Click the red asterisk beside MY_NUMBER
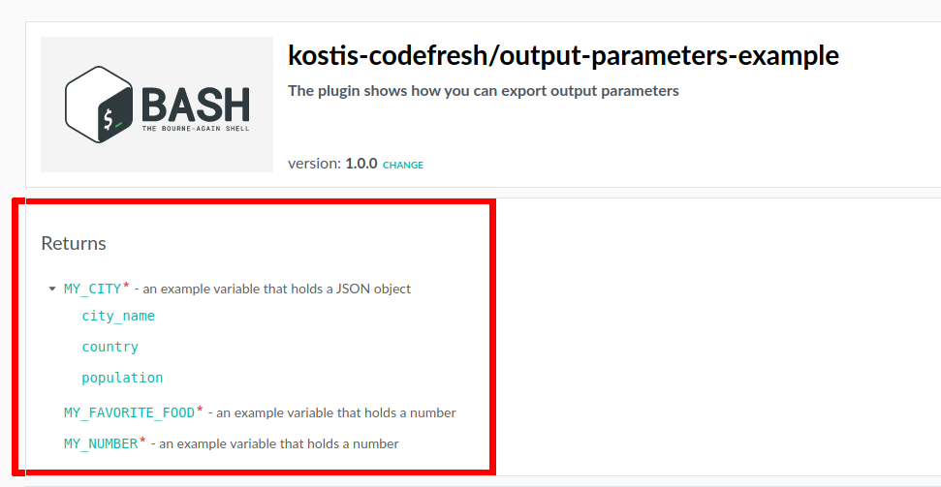This screenshot has width=941, height=487. pos(143,441)
